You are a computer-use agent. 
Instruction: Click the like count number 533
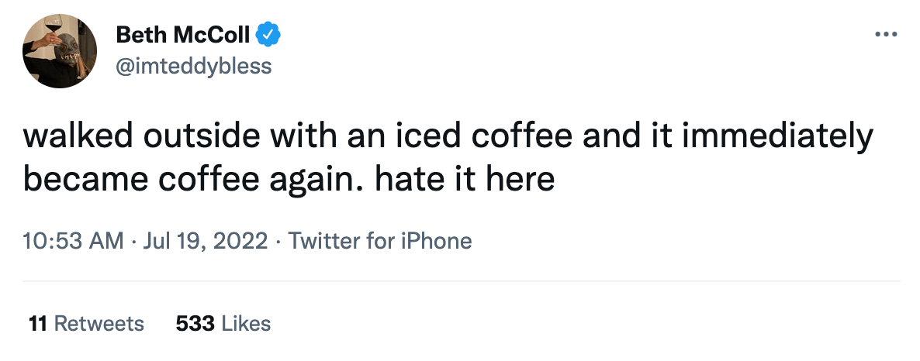click(x=195, y=323)
